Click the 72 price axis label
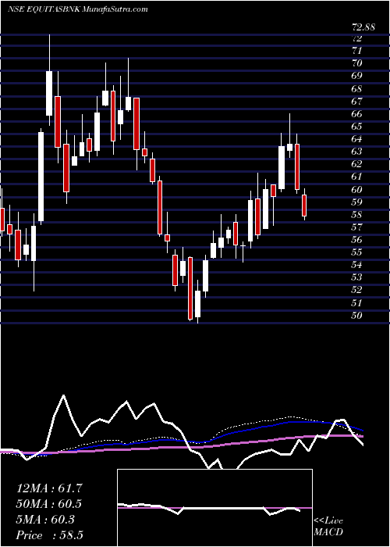Image resolution: width=390 pixels, height=547 pixels. click(357, 38)
